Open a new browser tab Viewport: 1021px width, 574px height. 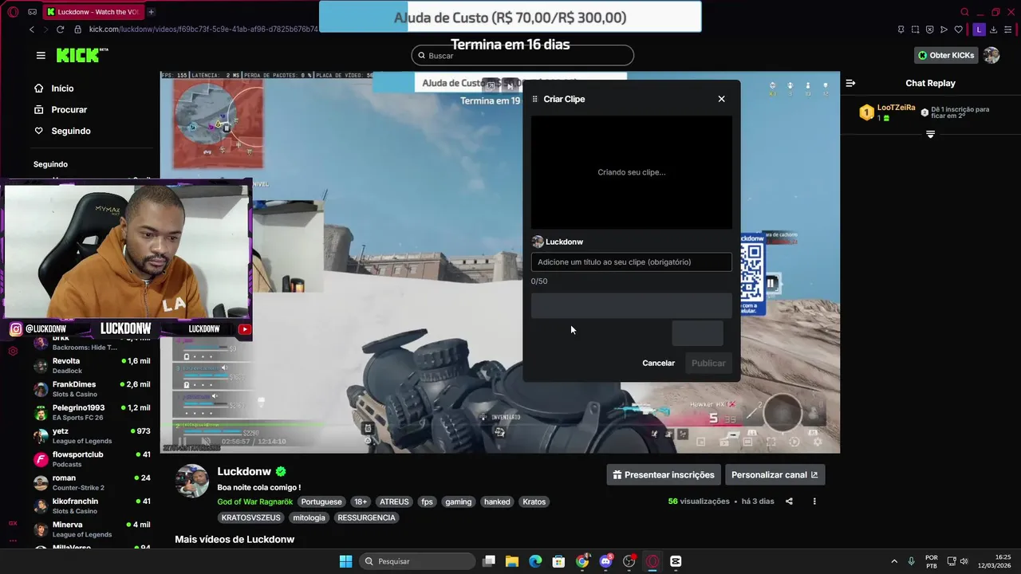(151, 12)
